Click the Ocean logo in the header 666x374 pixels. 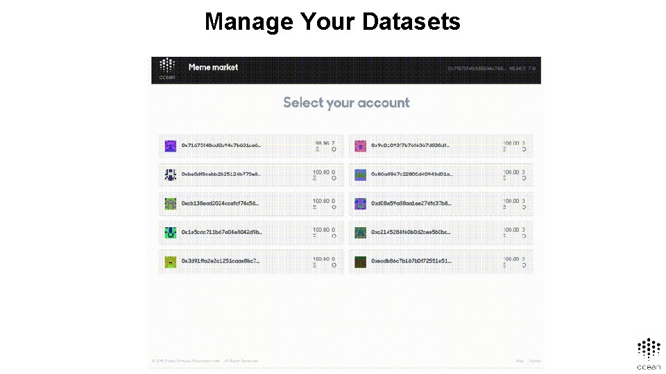point(166,69)
